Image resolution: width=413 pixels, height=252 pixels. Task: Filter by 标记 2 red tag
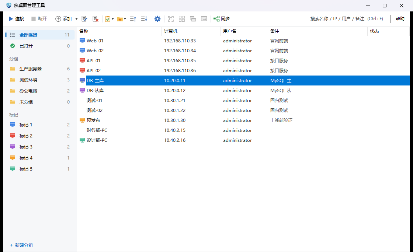(x=40, y=136)
